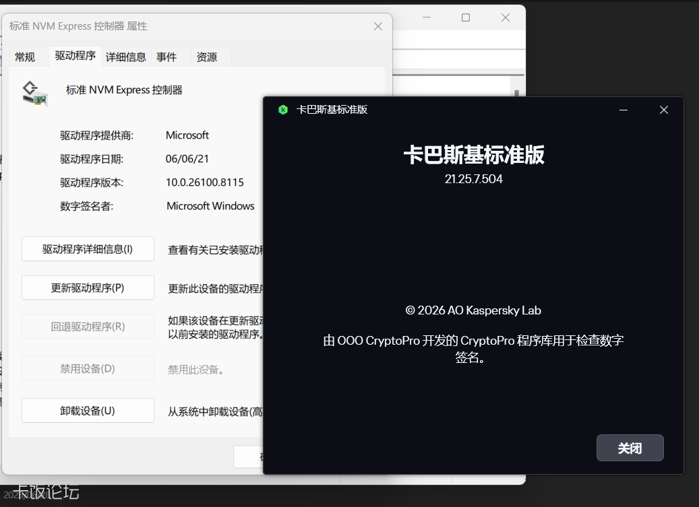Click the 卡巴斯基标准版 large heading
The image size is (699, 507).
[x=473, y=155]
